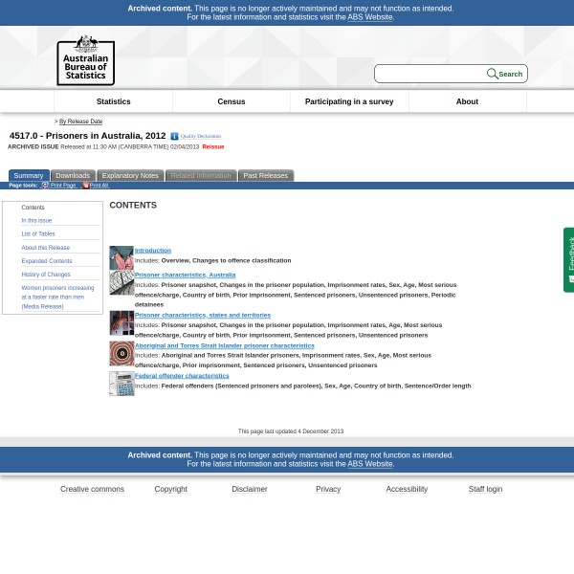Switch to the Explanatory Notes tab
574x574 pixels.
[x=130, y=176]
